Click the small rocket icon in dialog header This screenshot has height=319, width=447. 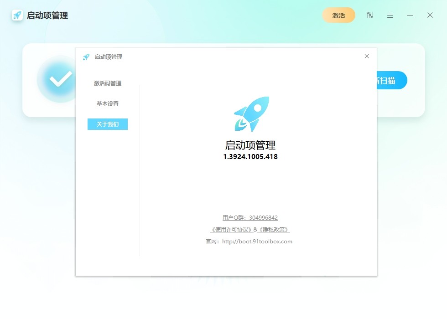(86, 57)
